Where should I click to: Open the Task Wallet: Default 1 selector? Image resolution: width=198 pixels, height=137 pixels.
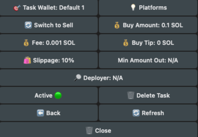(x=49, y=8)
